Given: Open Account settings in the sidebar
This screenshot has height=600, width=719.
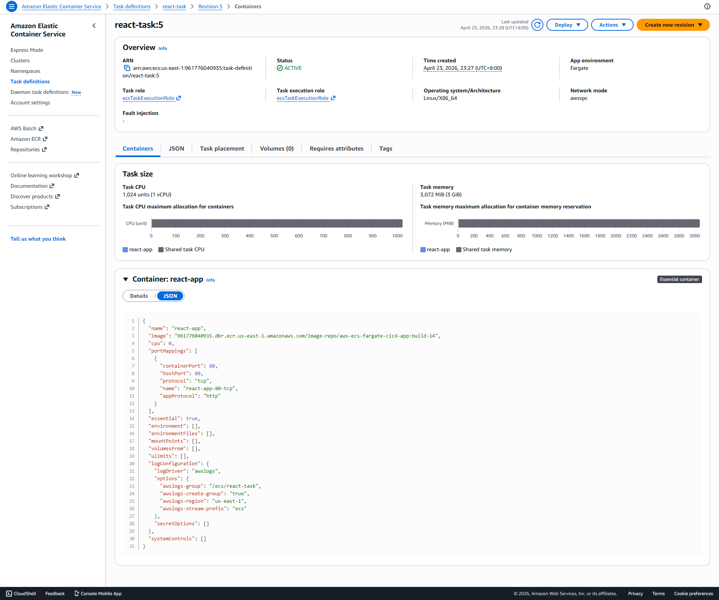Looking at the screenshot, I should pyautogui.click(x=30, y=103).
